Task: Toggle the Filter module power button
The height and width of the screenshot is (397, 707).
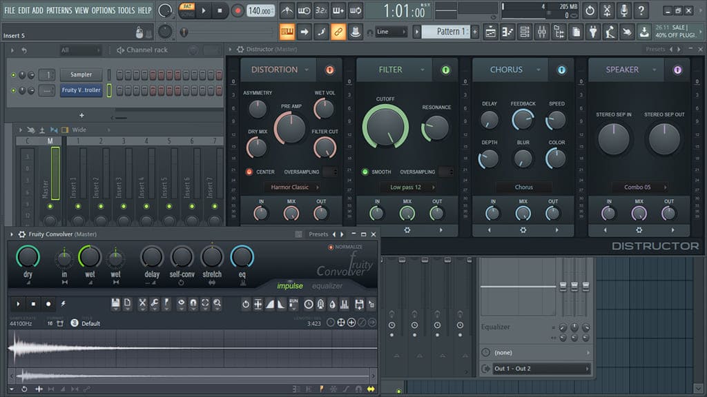Action: 445,70
